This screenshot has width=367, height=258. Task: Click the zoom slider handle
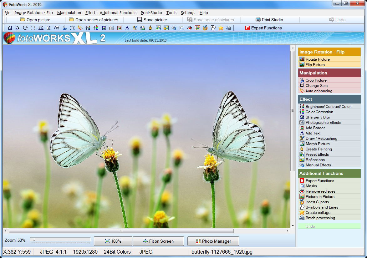34,239
